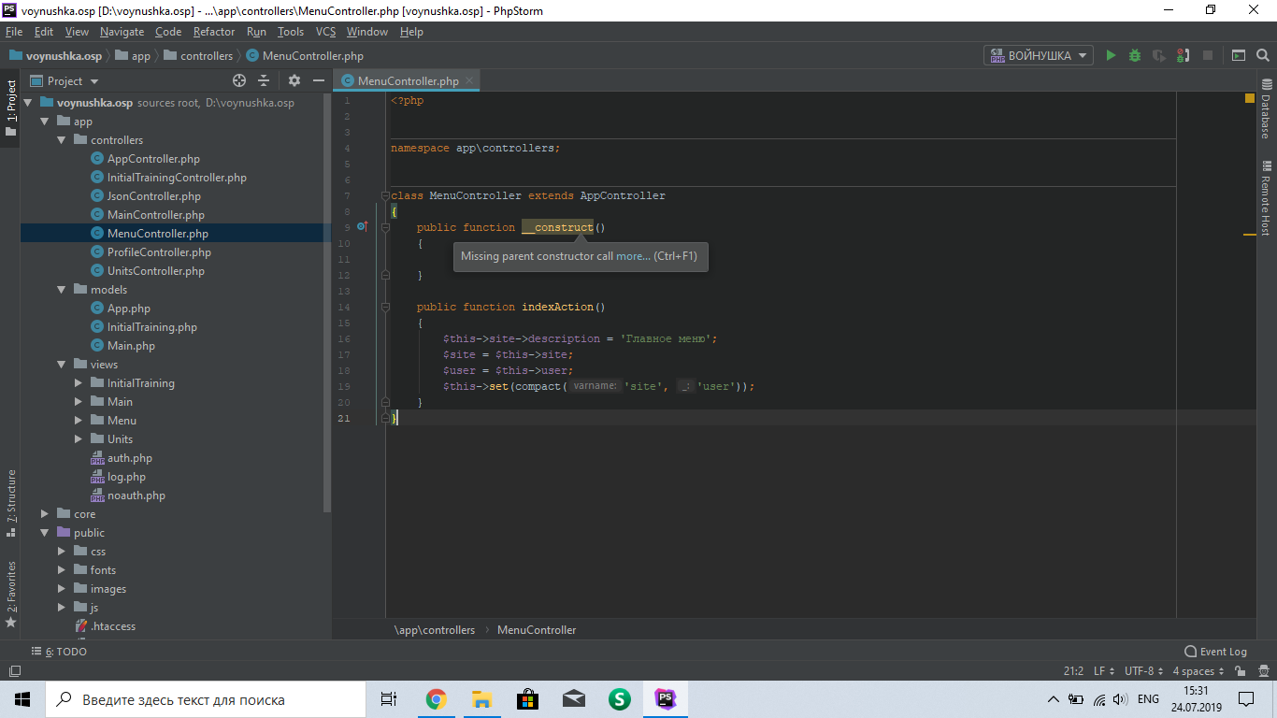The height and width of the screenshot is (718, 1277).
Task: Open the Navigate menu
Action: [122, 32]
